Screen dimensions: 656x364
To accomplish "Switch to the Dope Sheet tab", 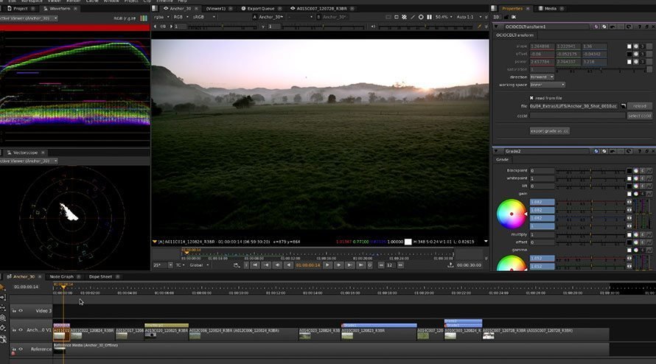I will [x=100, y=276].
